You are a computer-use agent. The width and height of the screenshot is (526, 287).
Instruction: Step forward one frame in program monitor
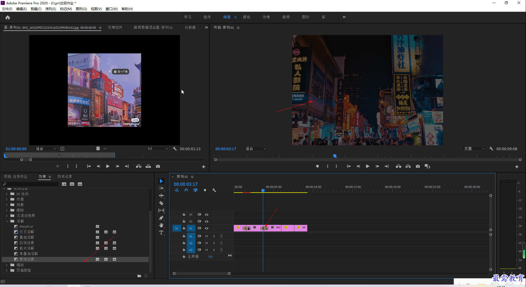(377, 166)
